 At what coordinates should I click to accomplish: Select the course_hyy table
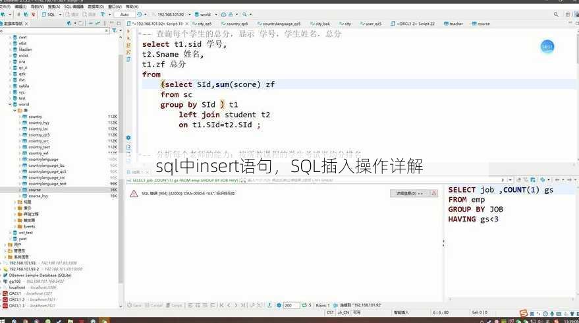pos(38,196)
